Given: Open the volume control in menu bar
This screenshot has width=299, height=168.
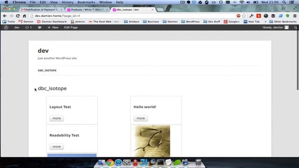Looking at the screenshot, I should coord(248,2).
